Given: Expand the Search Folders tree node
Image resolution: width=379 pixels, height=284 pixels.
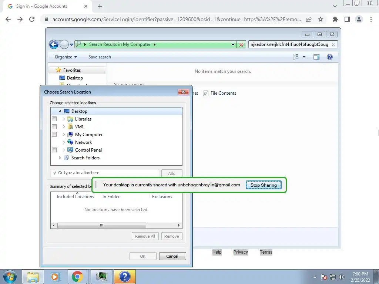Looking at the screenshot, I should click(60, 158).
